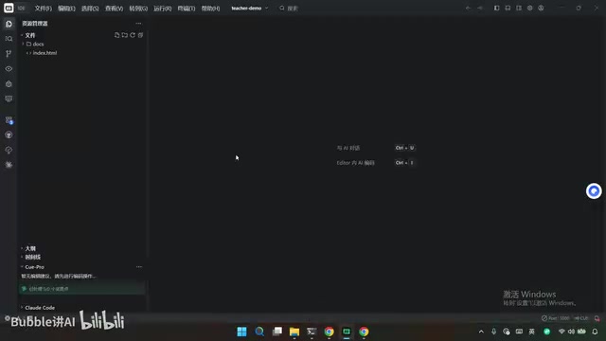
Task: Open File Explorer from the taskbar
Action: click(x=294, y=332)
